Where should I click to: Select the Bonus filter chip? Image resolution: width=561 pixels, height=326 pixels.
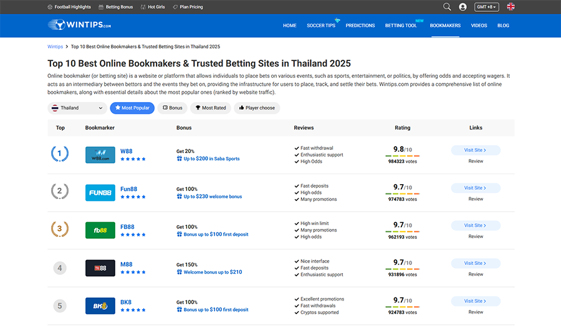click(x=173, y=108)
